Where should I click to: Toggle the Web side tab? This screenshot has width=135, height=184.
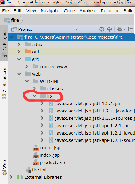(4, 168)
